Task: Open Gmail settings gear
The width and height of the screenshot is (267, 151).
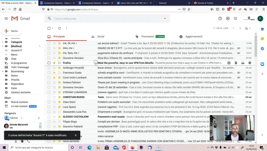Action: 228,19
